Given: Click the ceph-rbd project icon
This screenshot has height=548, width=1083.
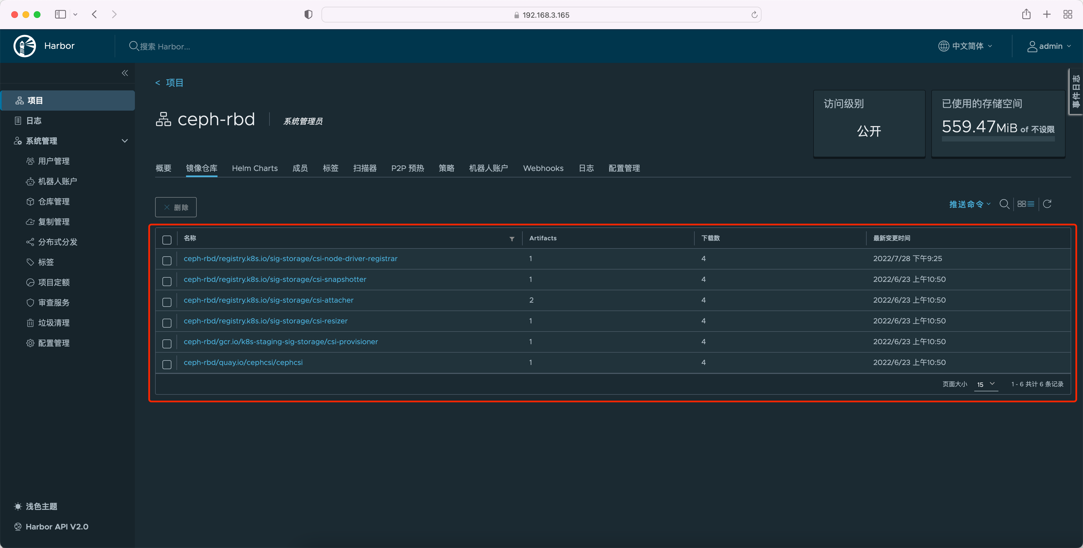Looking at the screenshot, I should 163,119.
